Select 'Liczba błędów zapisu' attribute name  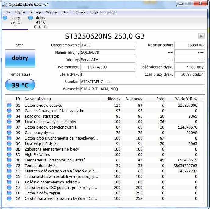click(42, 193)
